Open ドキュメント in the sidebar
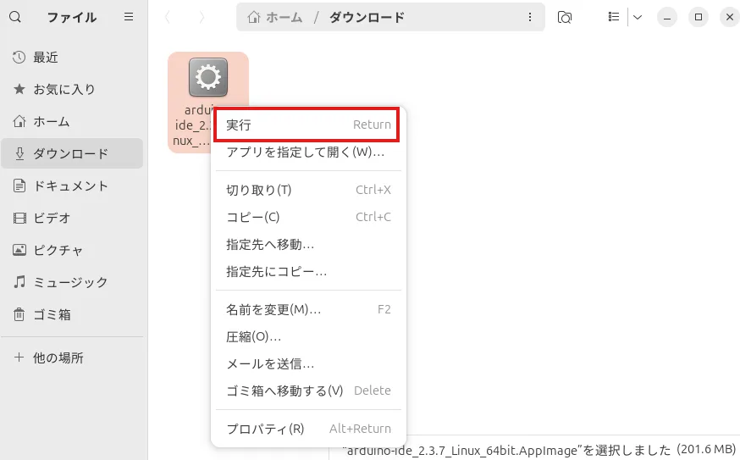 click(x=70, y=186)
